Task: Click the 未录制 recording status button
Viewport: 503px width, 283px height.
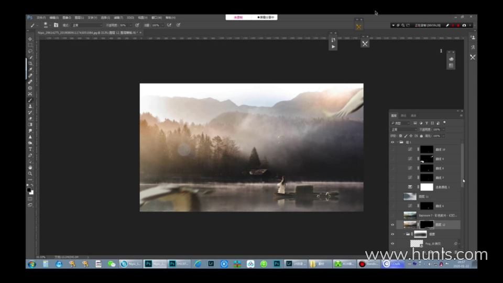Action: tap(238, 17)
